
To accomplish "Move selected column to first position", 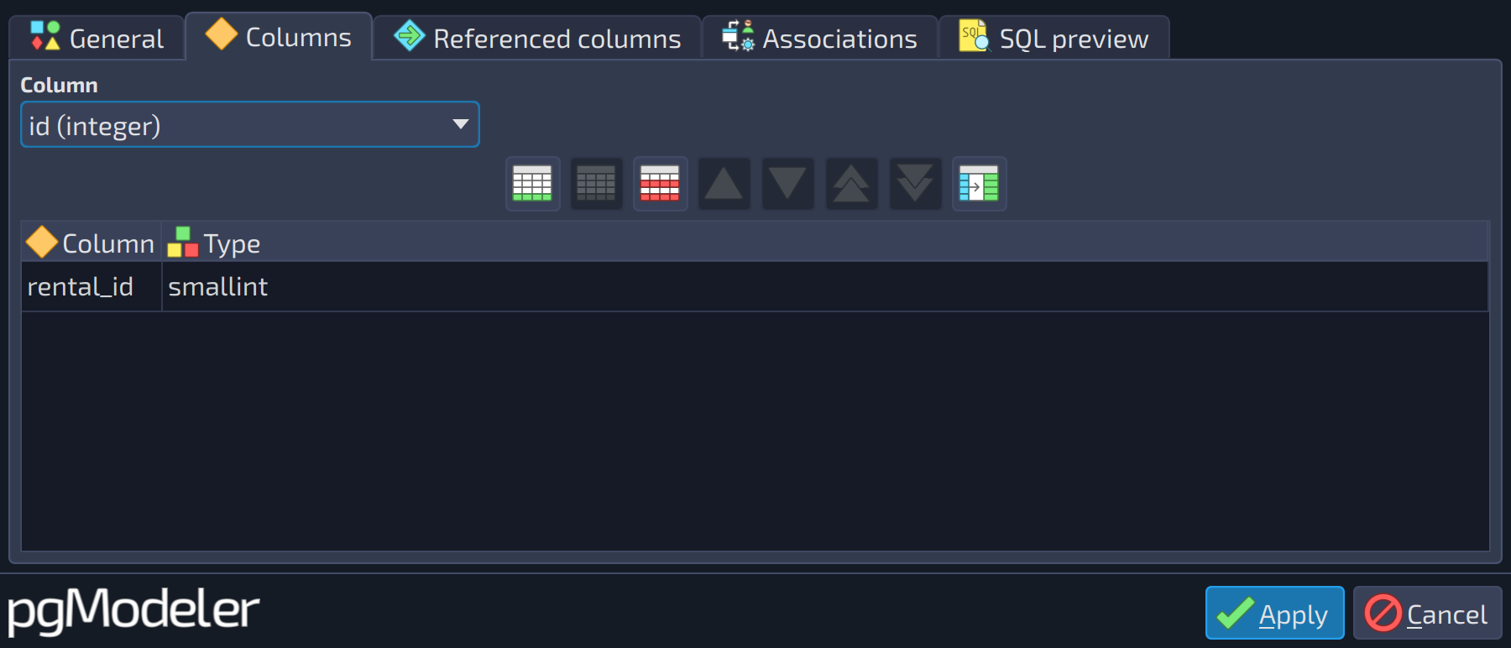I will (x=851, y=184).
